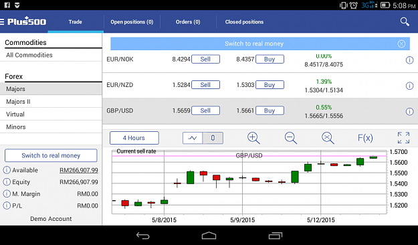418x245 pixels.
Task: Select All Commodities category
Action: click(x=51, y=55)
